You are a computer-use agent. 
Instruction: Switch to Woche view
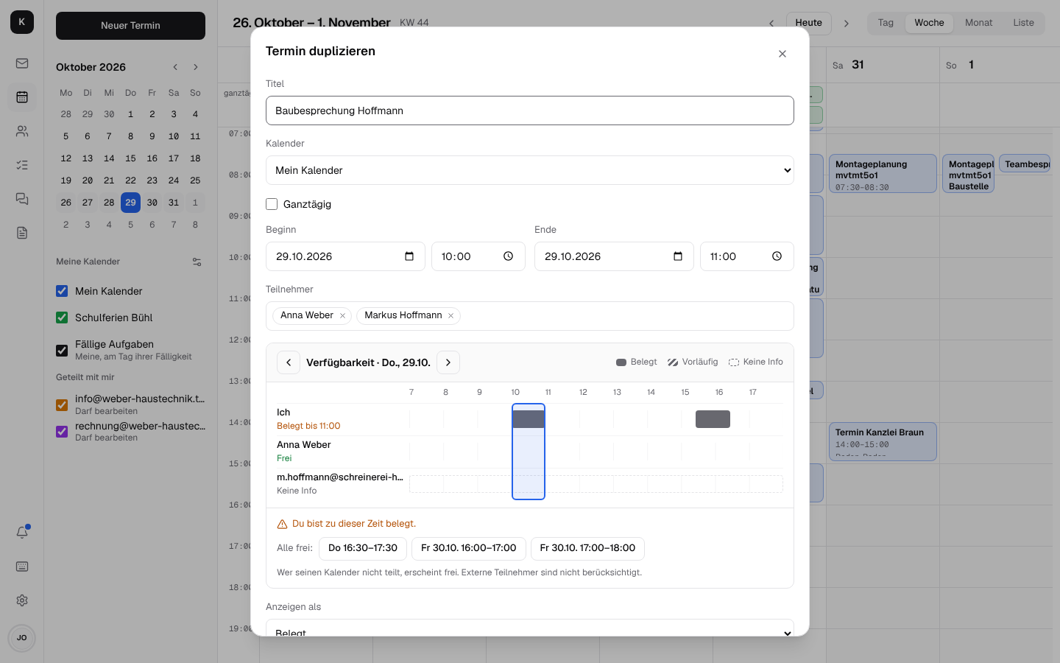pyautogui.click(x=929, y=23)
